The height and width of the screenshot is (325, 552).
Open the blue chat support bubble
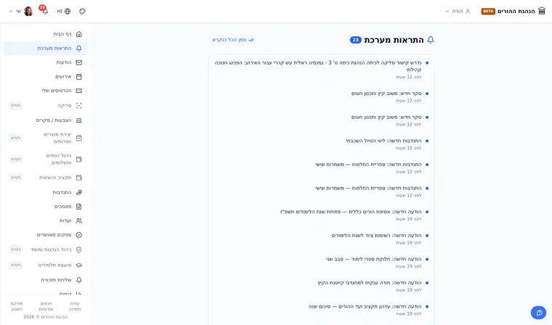pos(539,313)
